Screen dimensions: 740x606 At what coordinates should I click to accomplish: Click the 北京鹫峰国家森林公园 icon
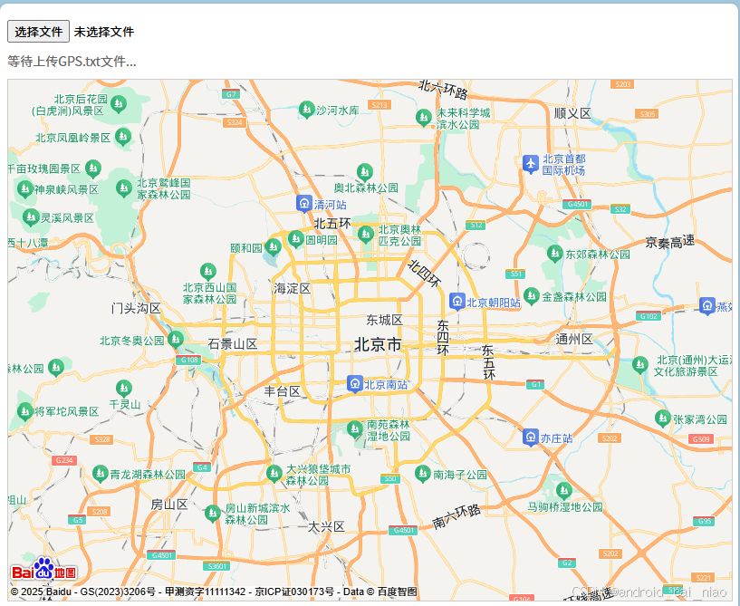click(124, 188)
